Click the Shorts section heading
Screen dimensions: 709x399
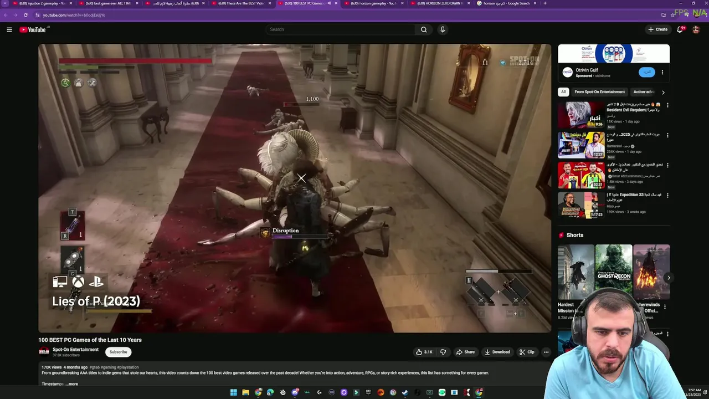coord(575,235)
